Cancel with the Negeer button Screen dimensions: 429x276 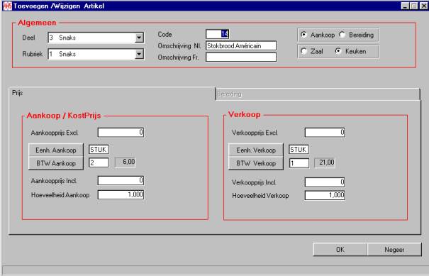click(x=394, y=250)
